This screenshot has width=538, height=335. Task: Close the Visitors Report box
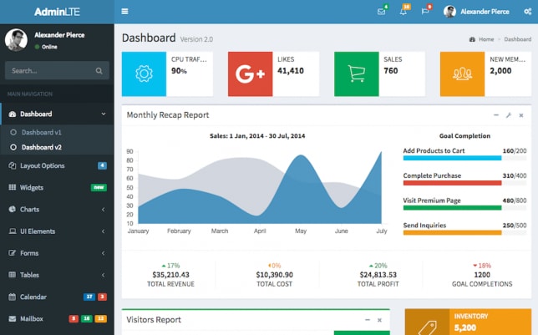(x=379, y=320)
